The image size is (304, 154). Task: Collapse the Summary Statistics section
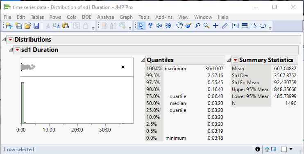click(x=229, y=60)
